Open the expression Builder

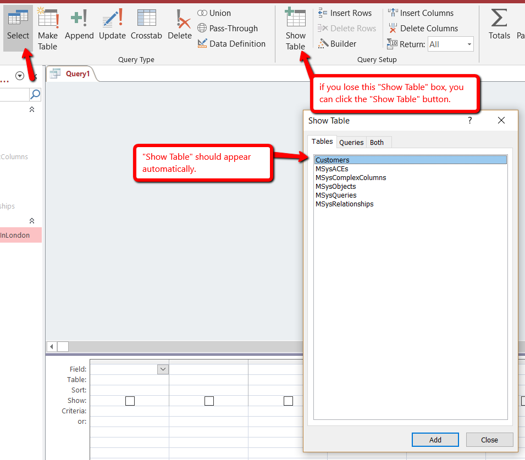[337, 44]
